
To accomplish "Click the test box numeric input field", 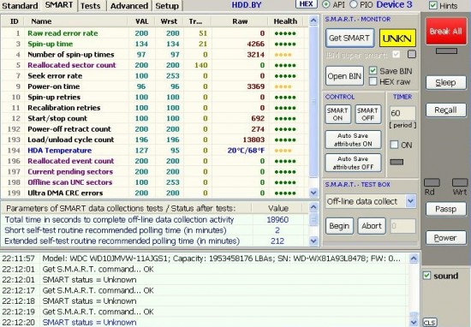I will click(x=402, y=226).
